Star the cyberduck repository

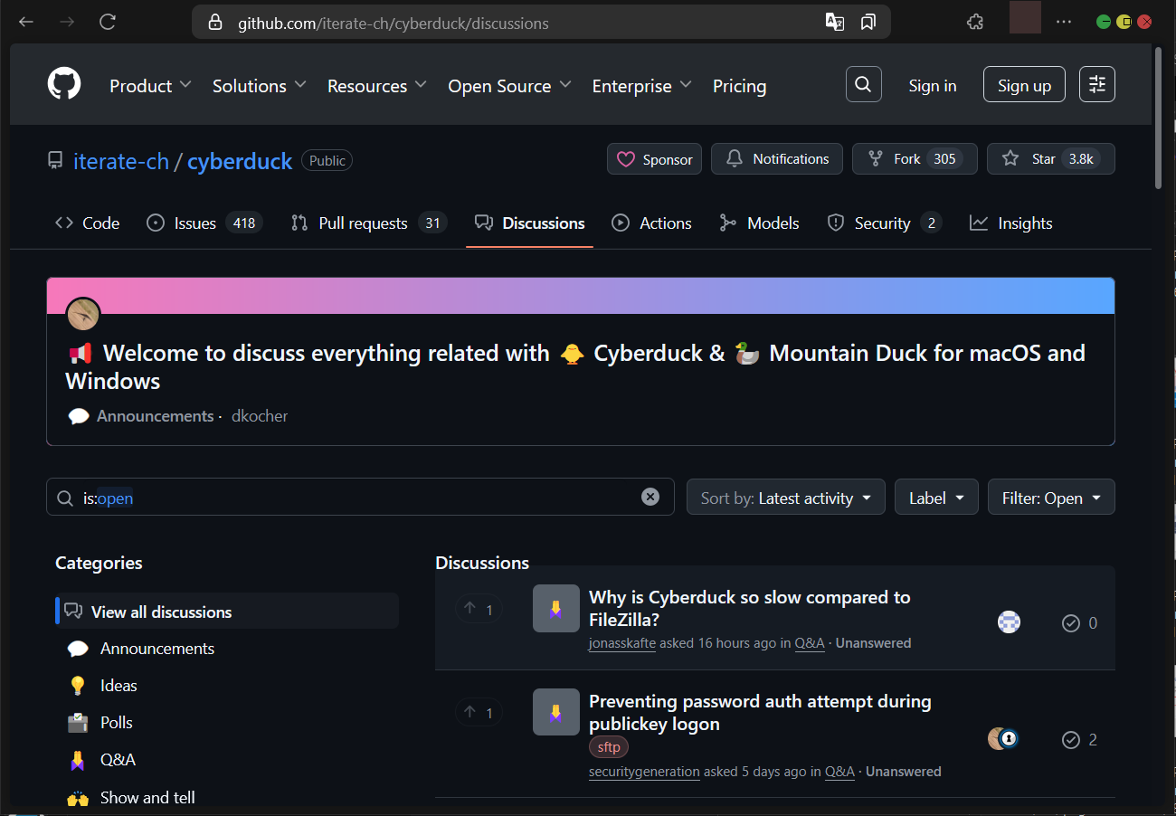tap(1050, 159)
